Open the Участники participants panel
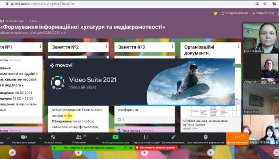This screenshot has height=159, width=279. point(79,139)
